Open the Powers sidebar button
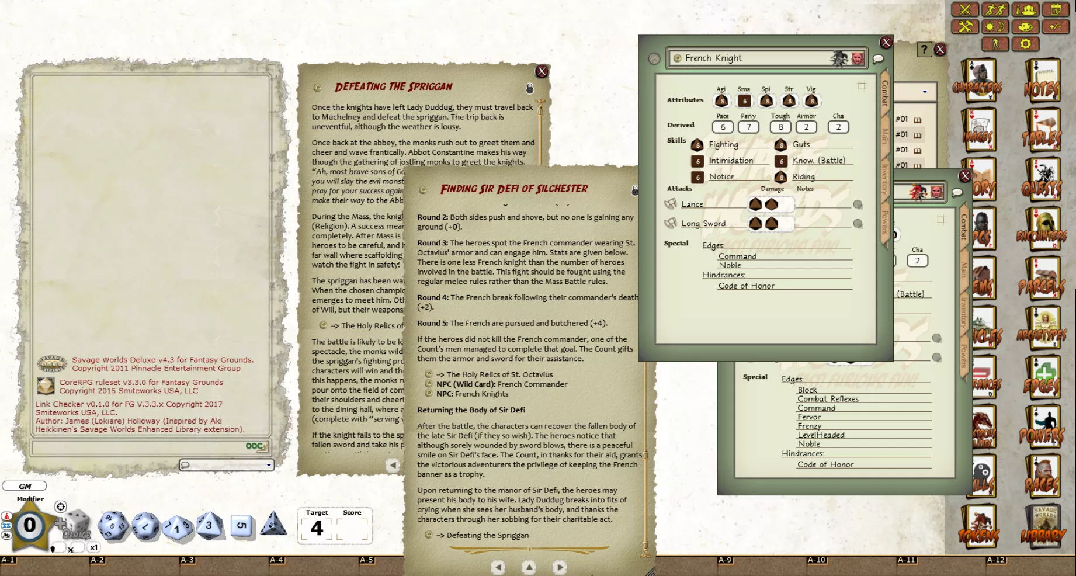Viewport: 1076px width, 576px height. (x=1043, y=427)
